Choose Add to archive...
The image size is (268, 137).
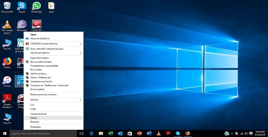tap(54, 74)
